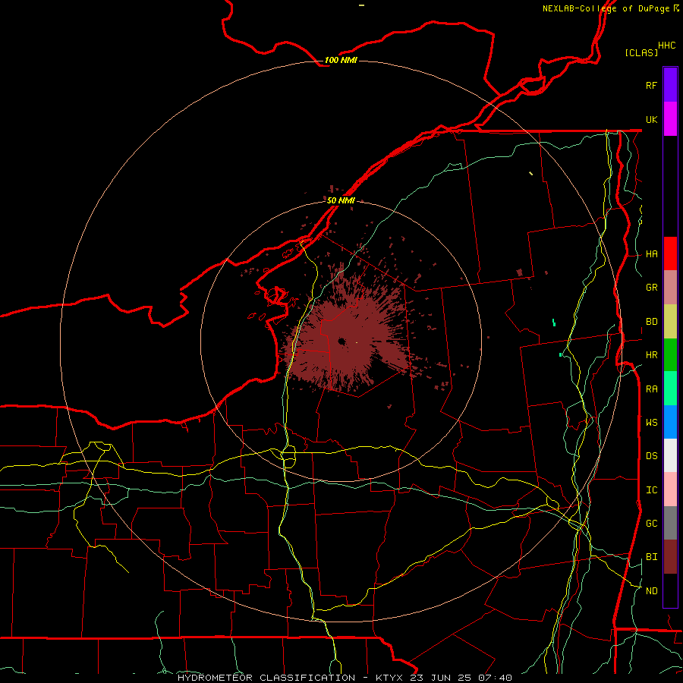Select the GC gray legend swatch
Viewport: 683px width, 683px height.
coord(670,523)
